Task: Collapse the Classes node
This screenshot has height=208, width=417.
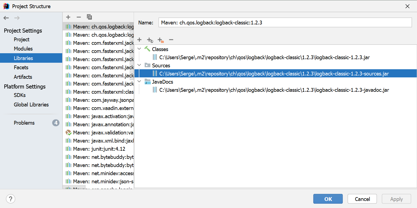Action: coord(139,49)
